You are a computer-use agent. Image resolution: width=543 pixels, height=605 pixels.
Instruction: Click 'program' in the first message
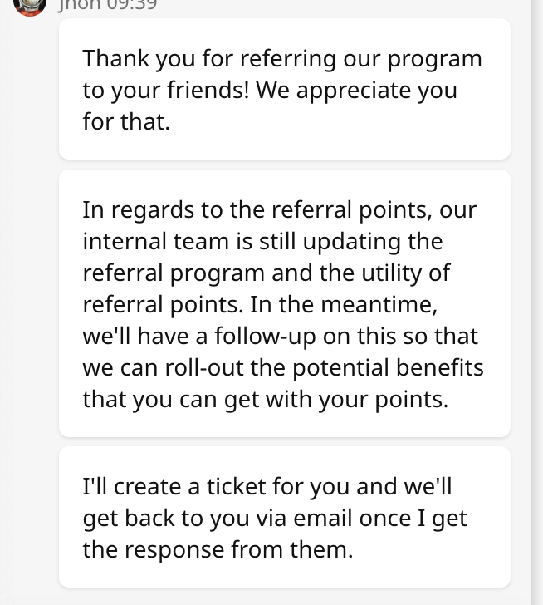tap(435, 60)
